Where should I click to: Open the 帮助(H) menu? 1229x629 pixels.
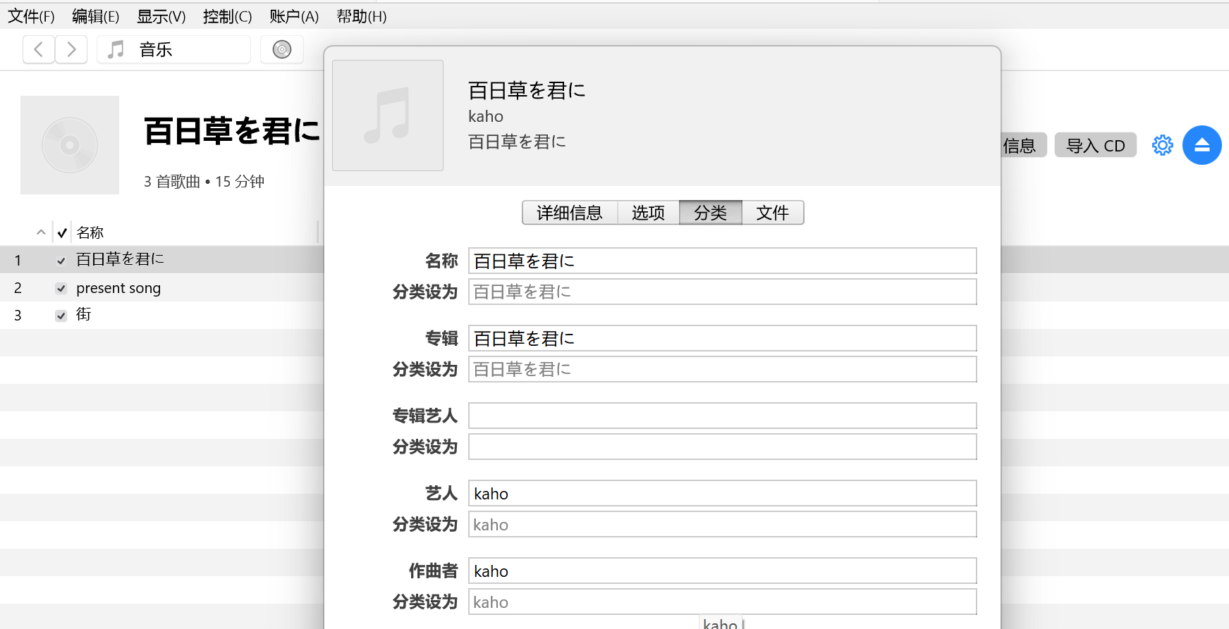362,16
